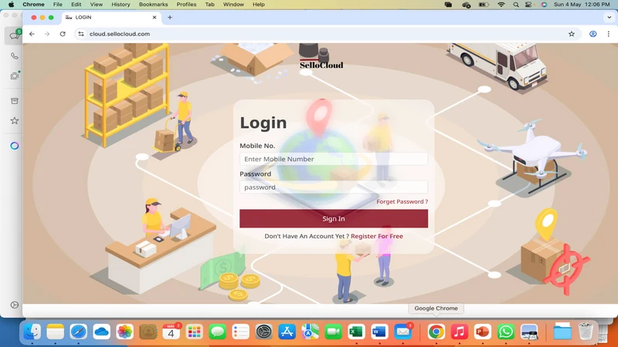Click the Sign In button
618x347 pixels.
click(x=334, y=218)
